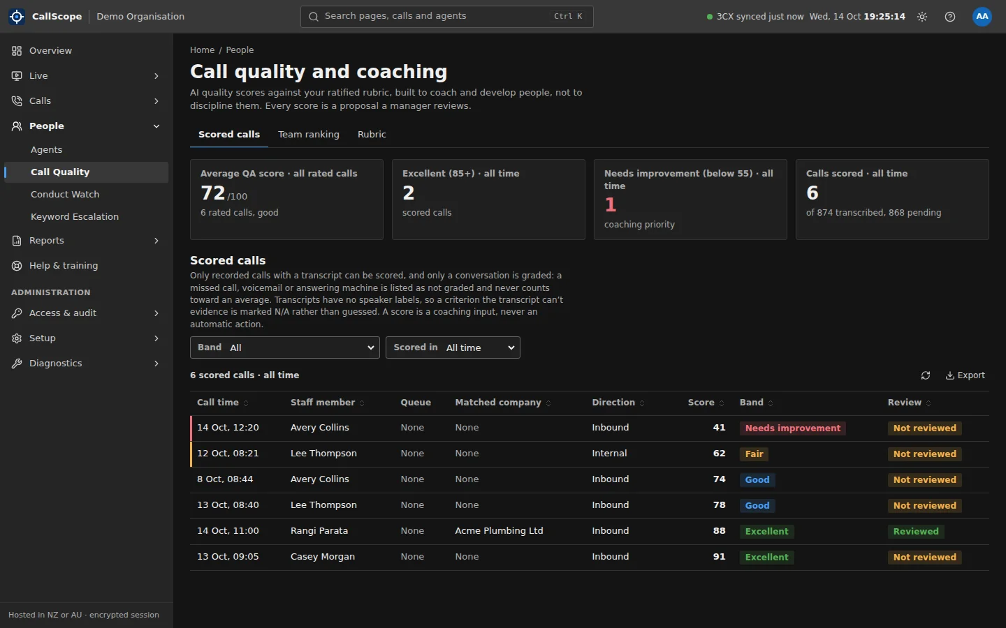Focus the search pages, calls and agents field
This screenshot has height=628, width=1006.
447,17
